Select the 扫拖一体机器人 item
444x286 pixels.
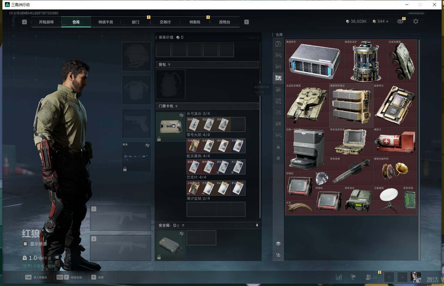coord(307,149)
